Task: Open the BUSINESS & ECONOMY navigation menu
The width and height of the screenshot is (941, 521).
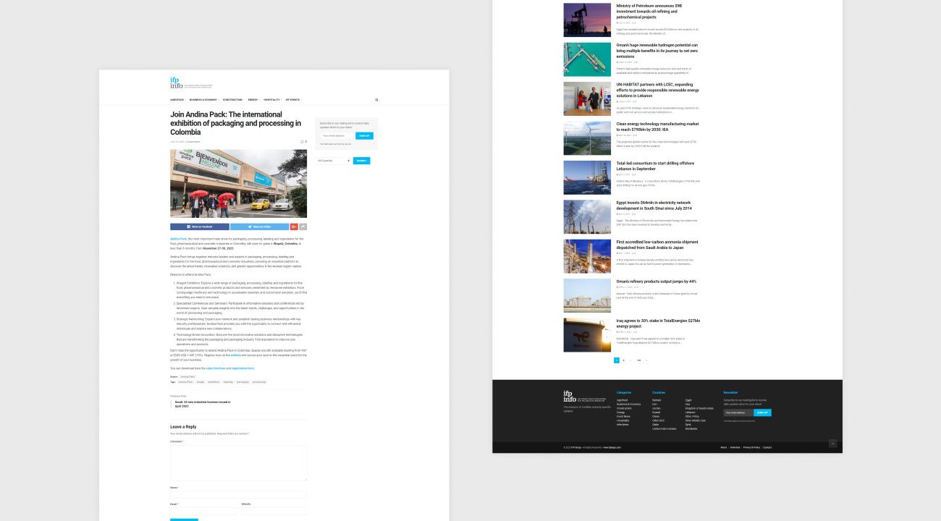Action: (x=203, y=100)
